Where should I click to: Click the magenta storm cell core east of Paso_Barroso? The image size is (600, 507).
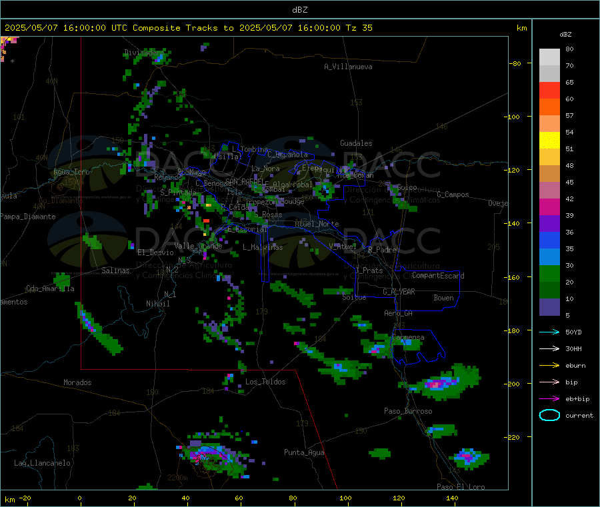pos(436,384)
